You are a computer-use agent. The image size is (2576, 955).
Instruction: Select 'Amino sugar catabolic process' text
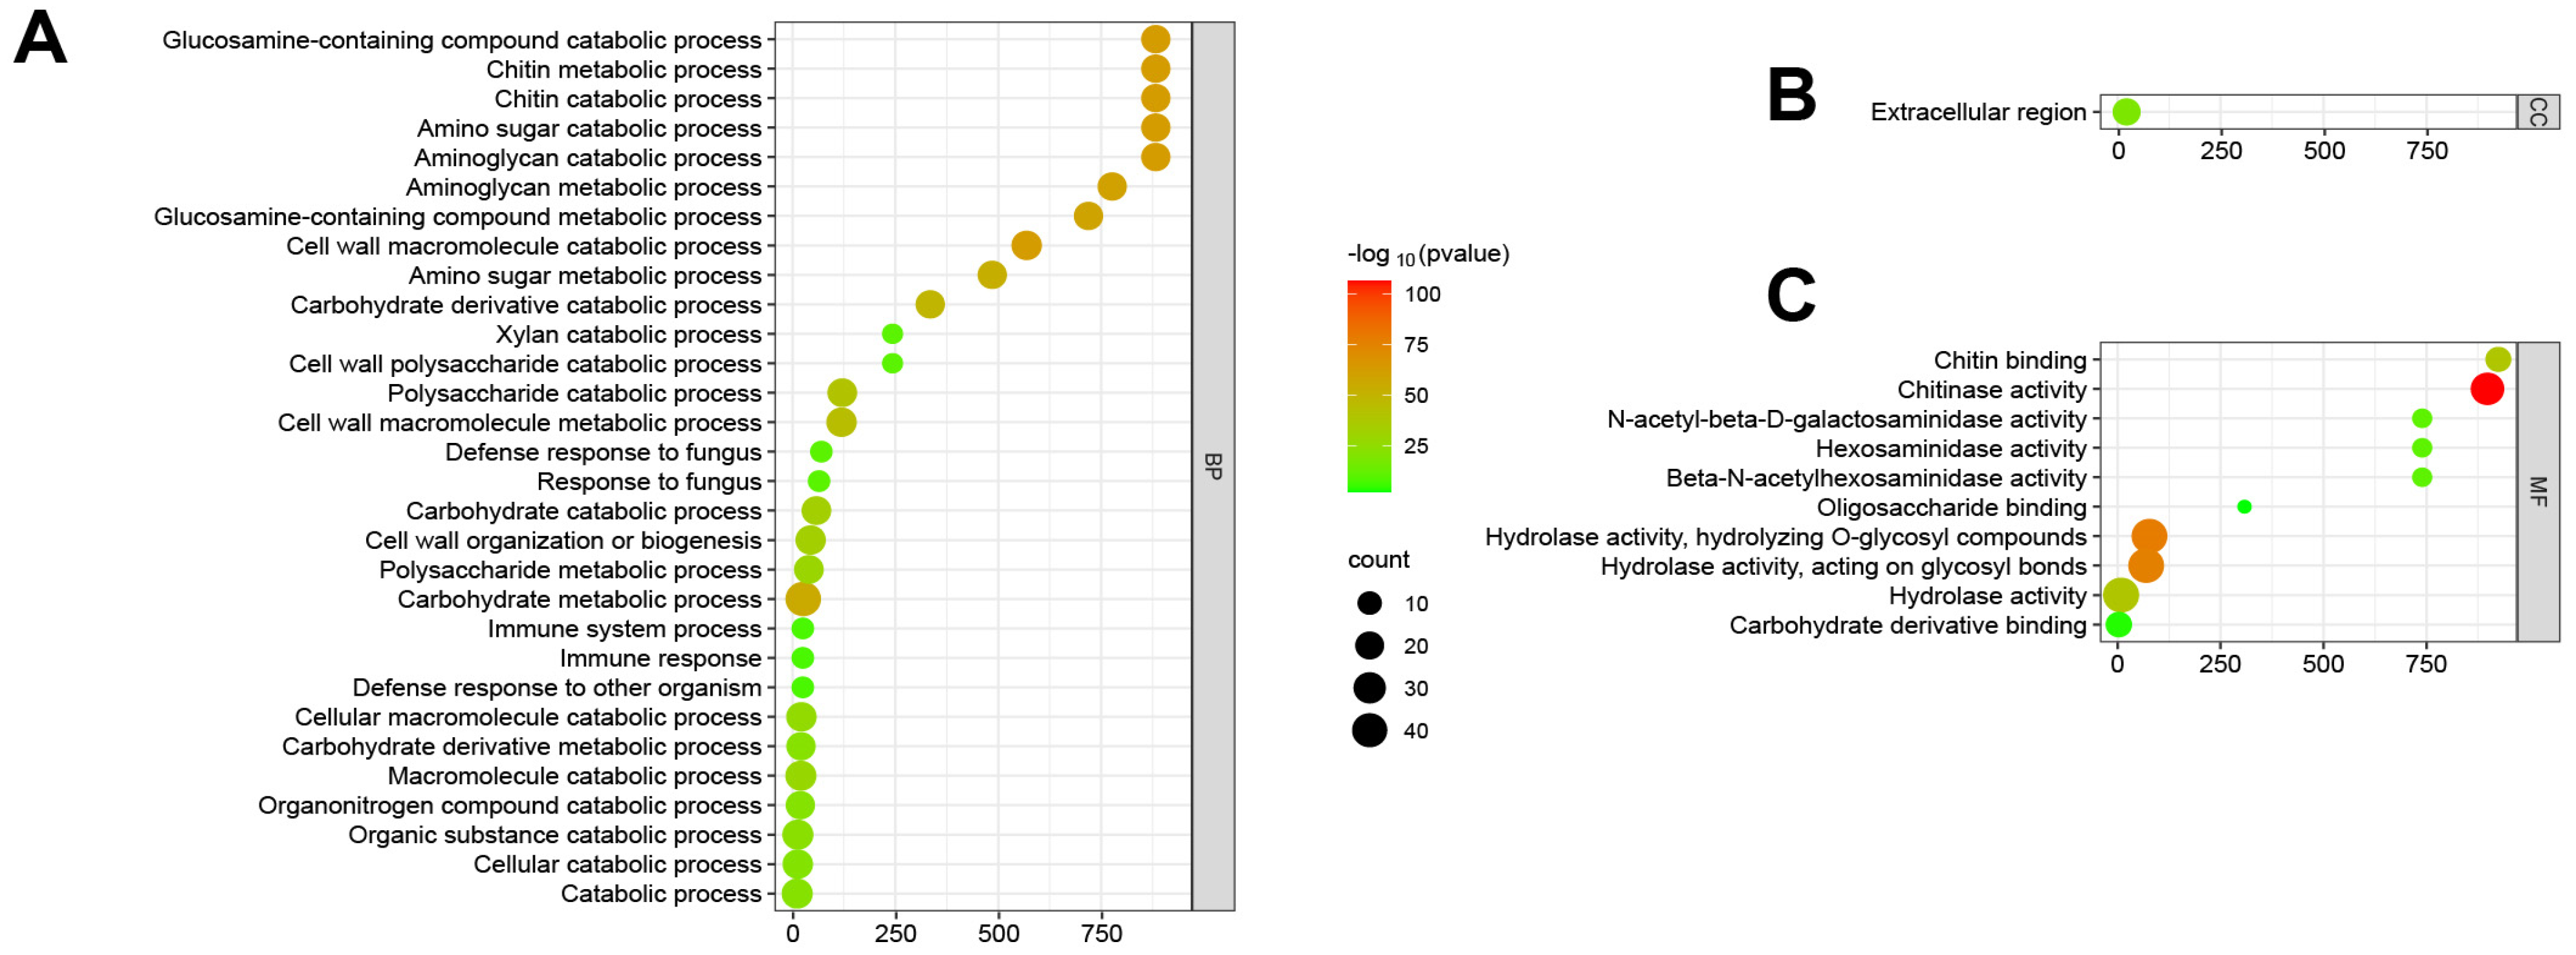tap(589, 128)
